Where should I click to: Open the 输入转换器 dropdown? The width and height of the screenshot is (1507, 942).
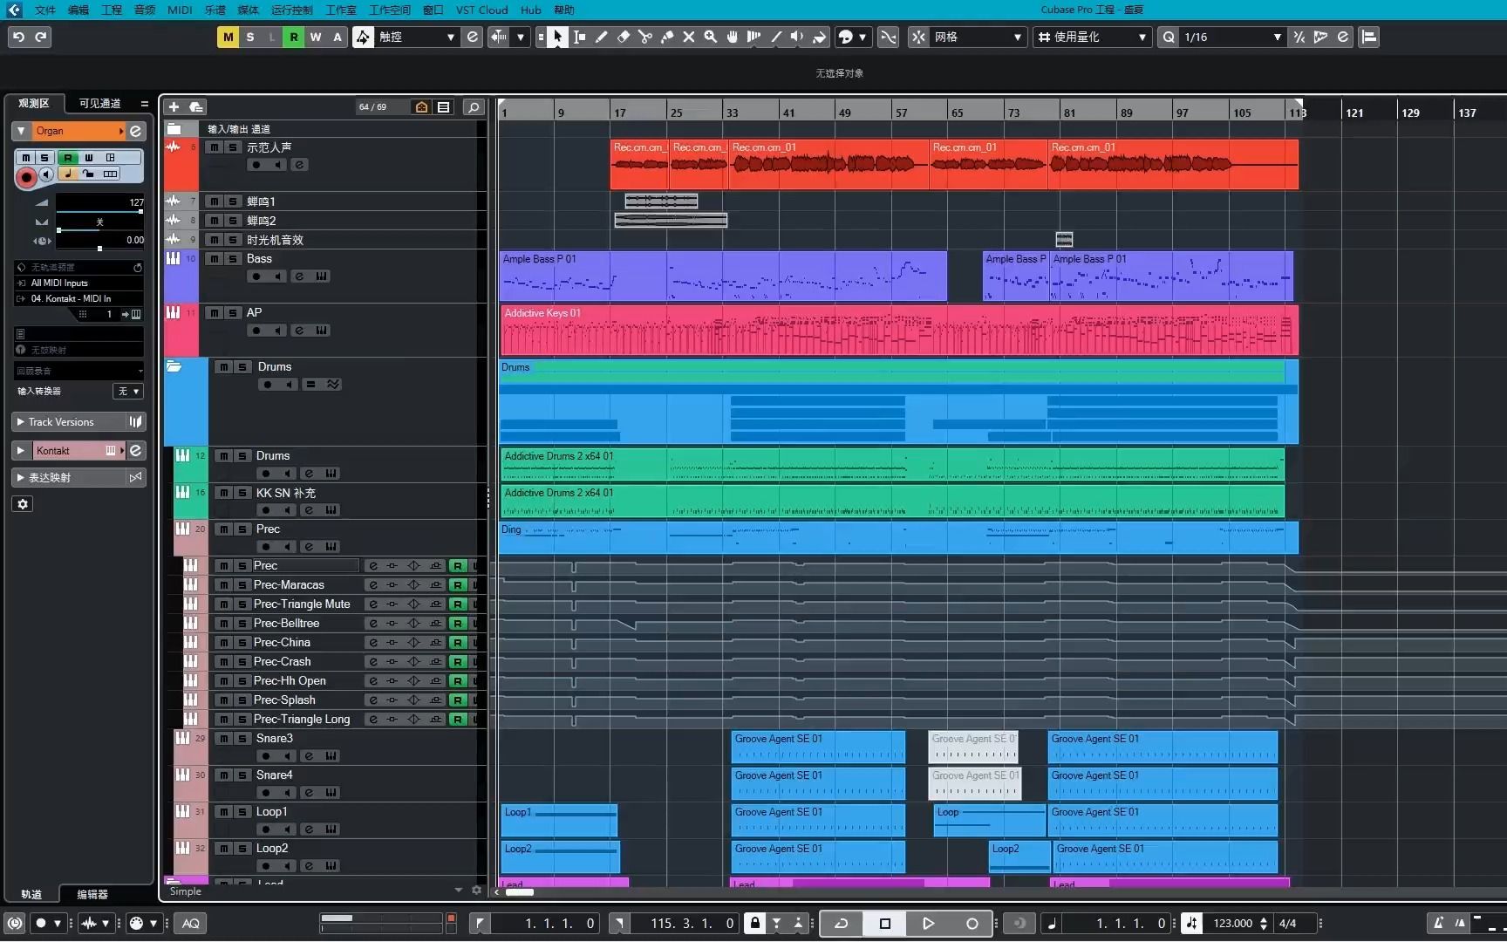127,392
